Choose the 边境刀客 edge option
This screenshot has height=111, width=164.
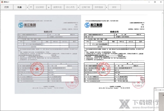[x=86, y=7]
